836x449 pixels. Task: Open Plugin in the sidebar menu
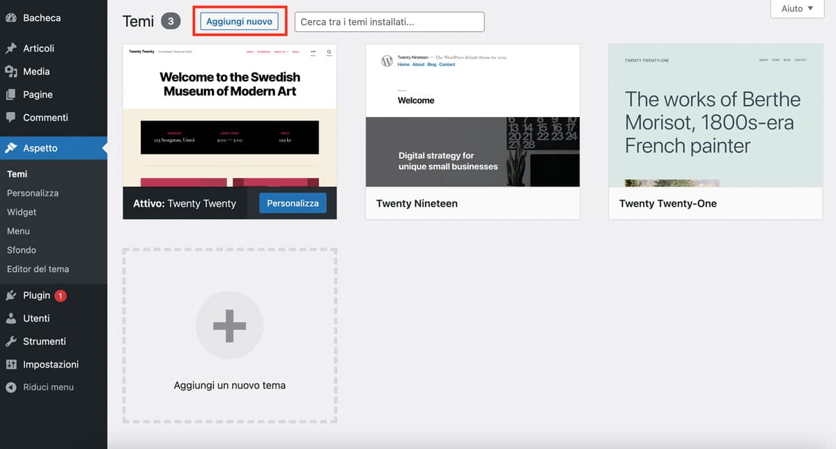tap(54, 296)
